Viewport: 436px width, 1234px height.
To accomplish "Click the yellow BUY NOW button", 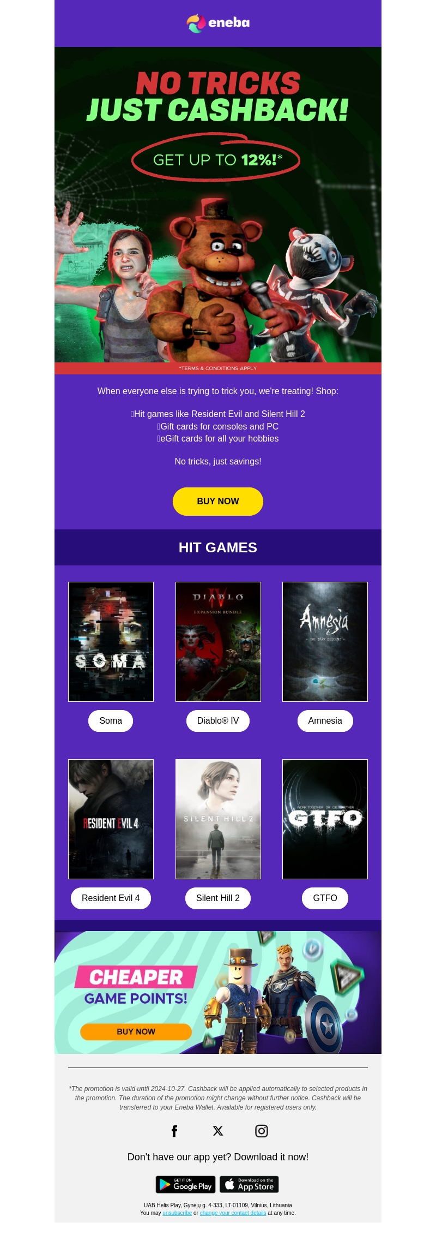I will click(218, 502).
